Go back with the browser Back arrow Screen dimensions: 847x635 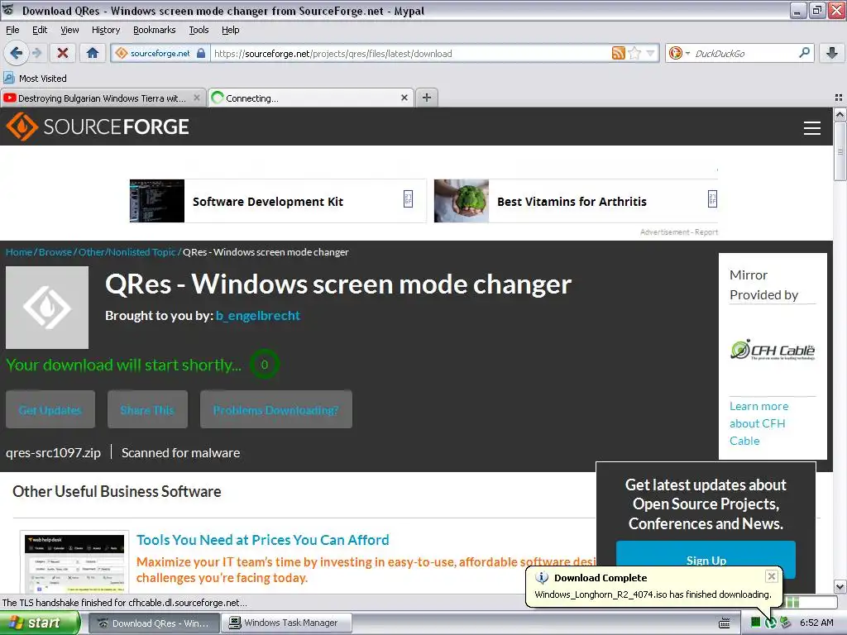coord(16,53)
